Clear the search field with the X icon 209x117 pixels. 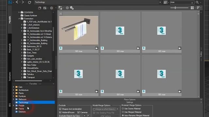[192, 3]
